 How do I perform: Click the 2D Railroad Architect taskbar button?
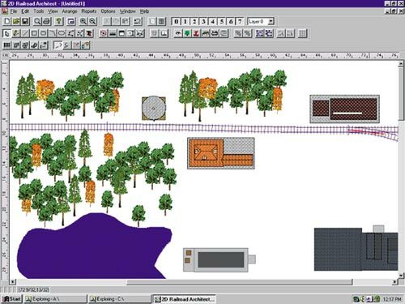tap(184, 299)
